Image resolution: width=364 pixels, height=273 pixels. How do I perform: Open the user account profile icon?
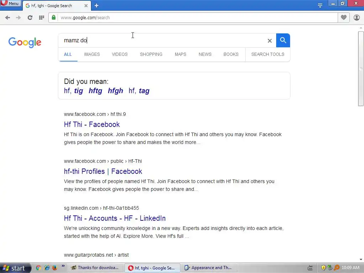coord(357,18)
